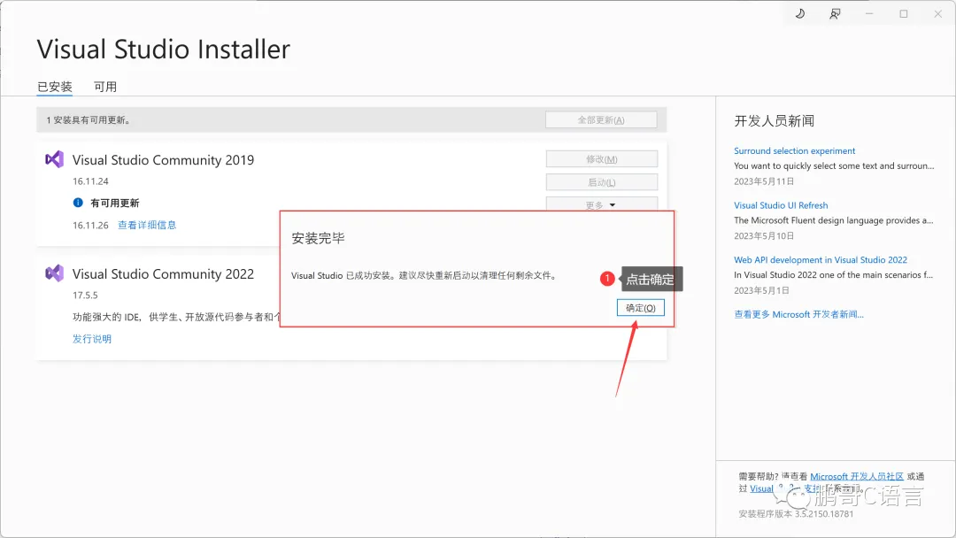Open the 发行说明 link for VS 2022
The height and width of the screenshot is (538, 956).
pos(92,339)
